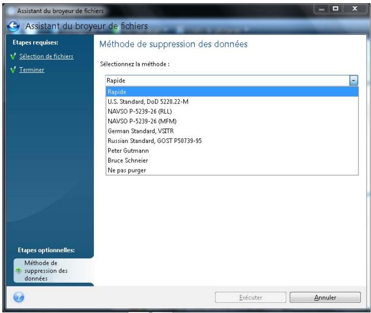Collapse the method dropdown arrow
Screen dimensions: 371x313
pyautogui.click(x=353, y=80)
